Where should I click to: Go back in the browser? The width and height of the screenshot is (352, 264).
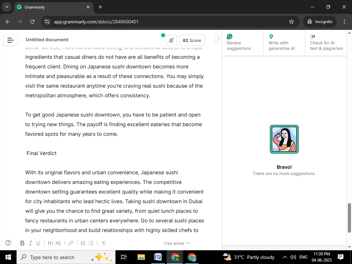click(x=8, y=22)
